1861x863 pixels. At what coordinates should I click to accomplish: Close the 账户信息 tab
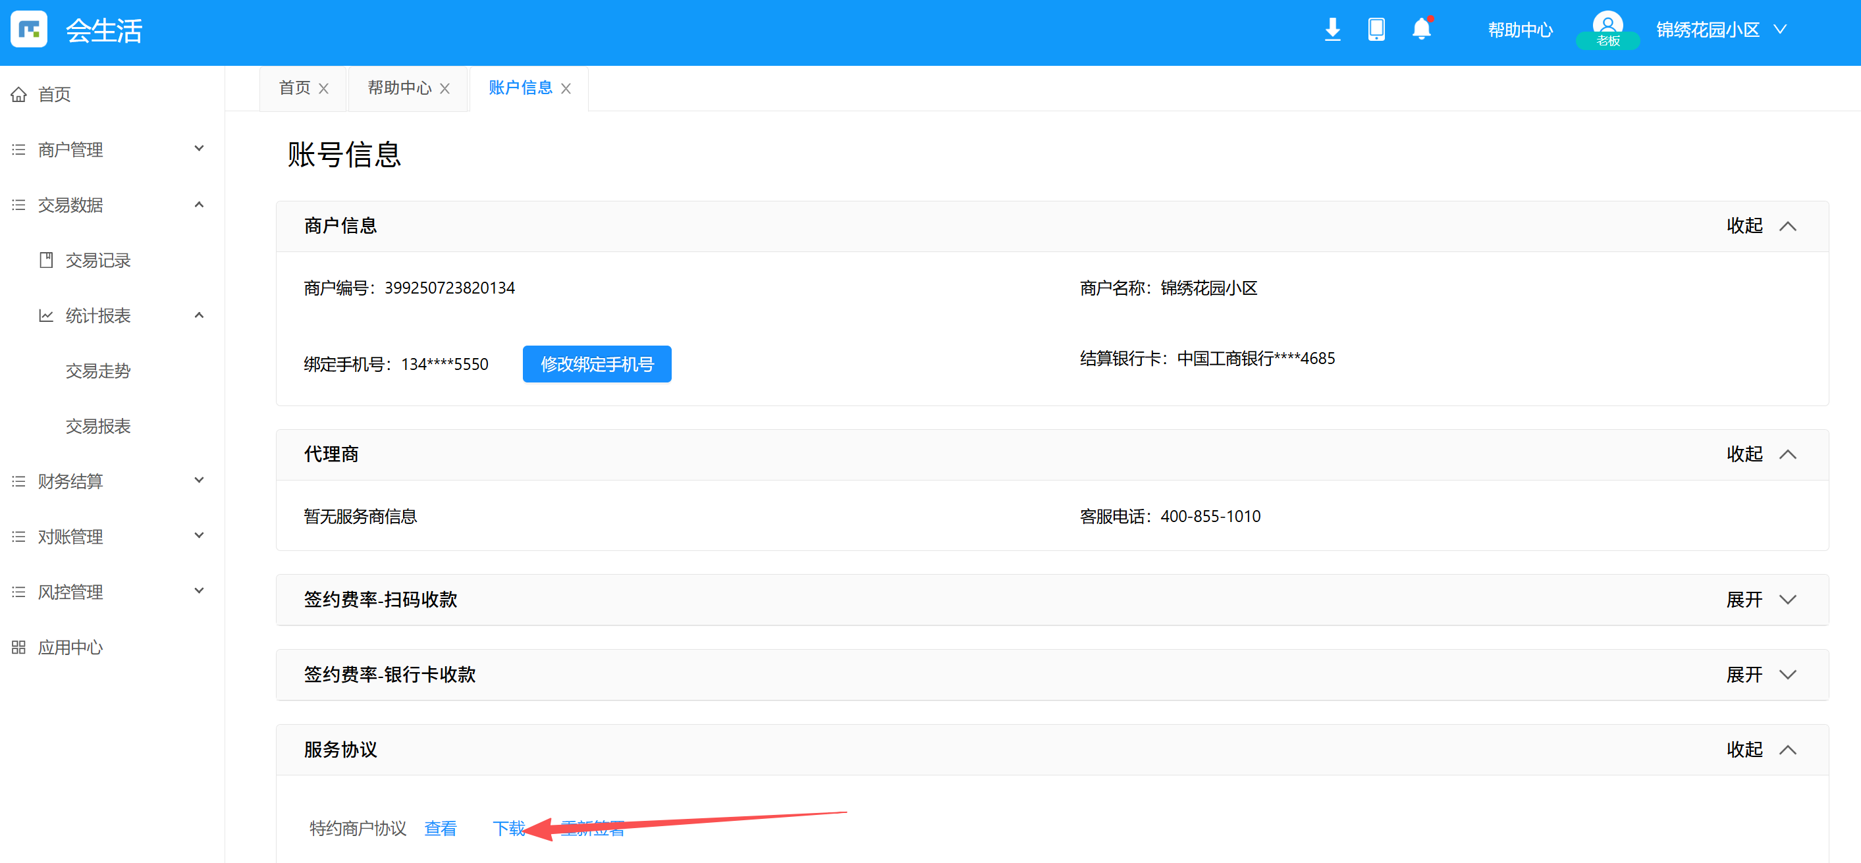pyautogui.click(x=566, y=88)
